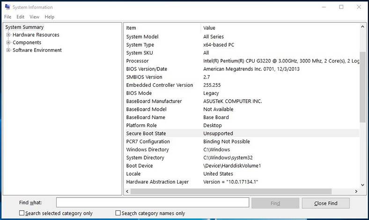369x220 pixels.
Task: Click the value 'C:\Windows\system32'
Action: click(228, 157)
